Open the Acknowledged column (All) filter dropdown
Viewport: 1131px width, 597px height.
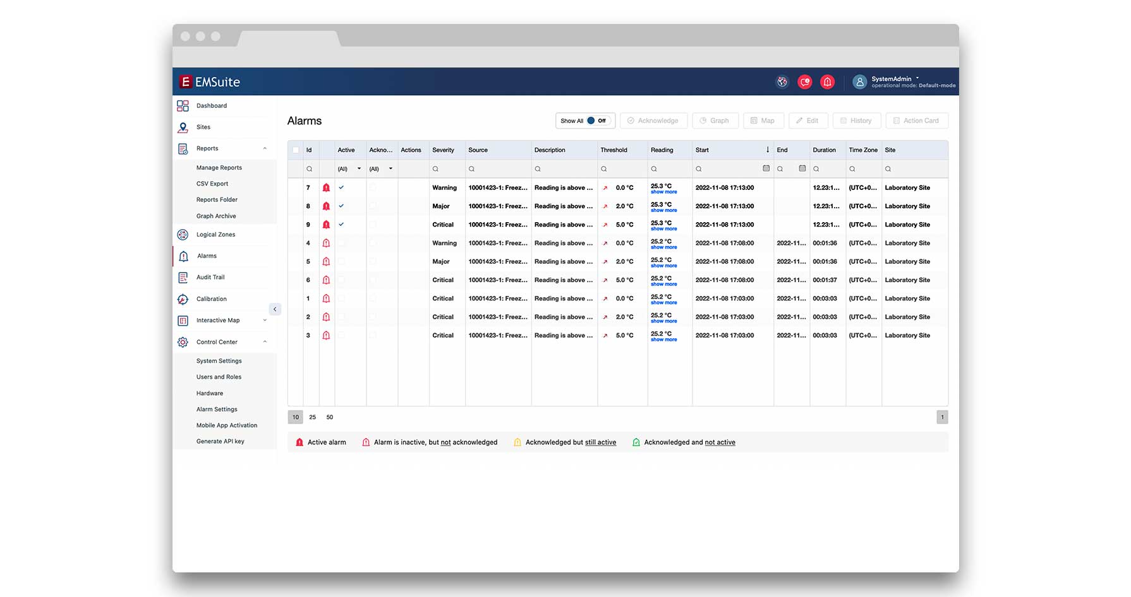click(x=382, y=169)
